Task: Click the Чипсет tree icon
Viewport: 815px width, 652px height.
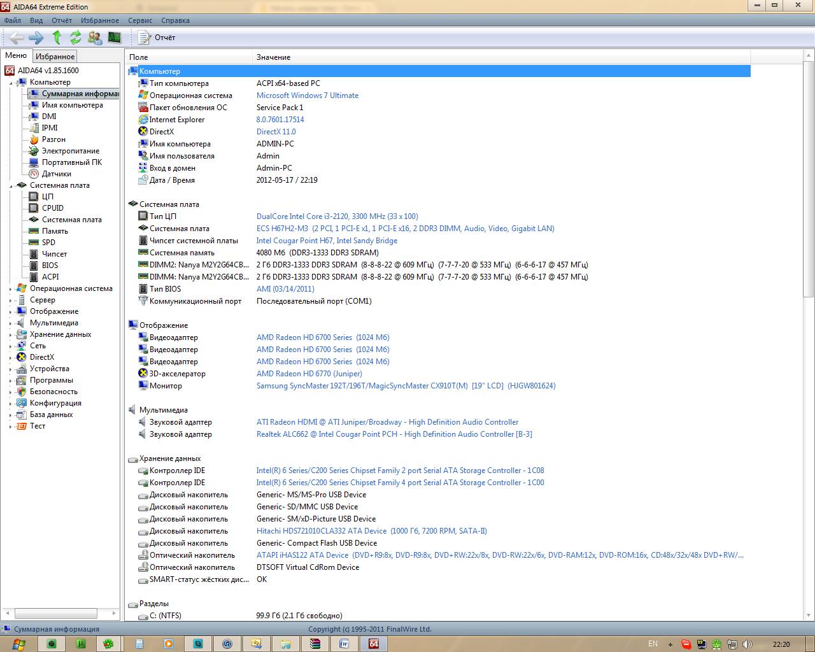Action: pyautogui.click(x=34, y=254)
